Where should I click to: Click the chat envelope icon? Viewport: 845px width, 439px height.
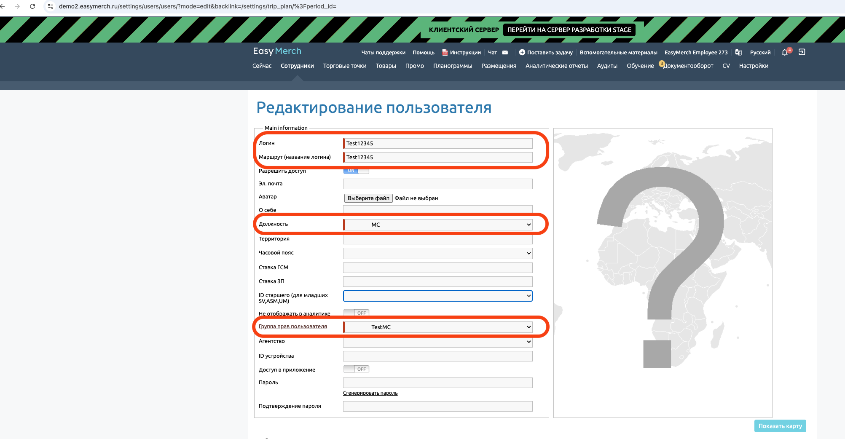[x=505, y=53]
